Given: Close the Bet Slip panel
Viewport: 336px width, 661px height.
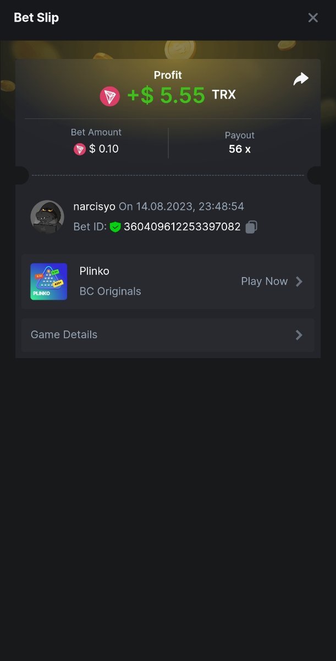Looking at the screenshot, I should (x=313, y=18).
